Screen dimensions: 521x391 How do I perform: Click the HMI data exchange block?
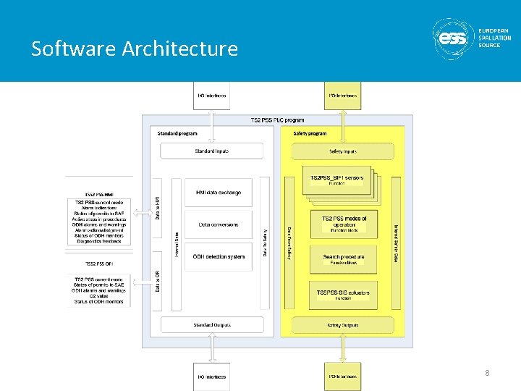coord(219,193)
